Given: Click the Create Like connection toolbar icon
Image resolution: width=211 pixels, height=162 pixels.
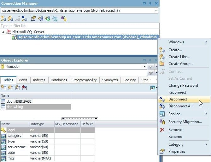Looking at the screenshot, I should click(x=11, y=19).
